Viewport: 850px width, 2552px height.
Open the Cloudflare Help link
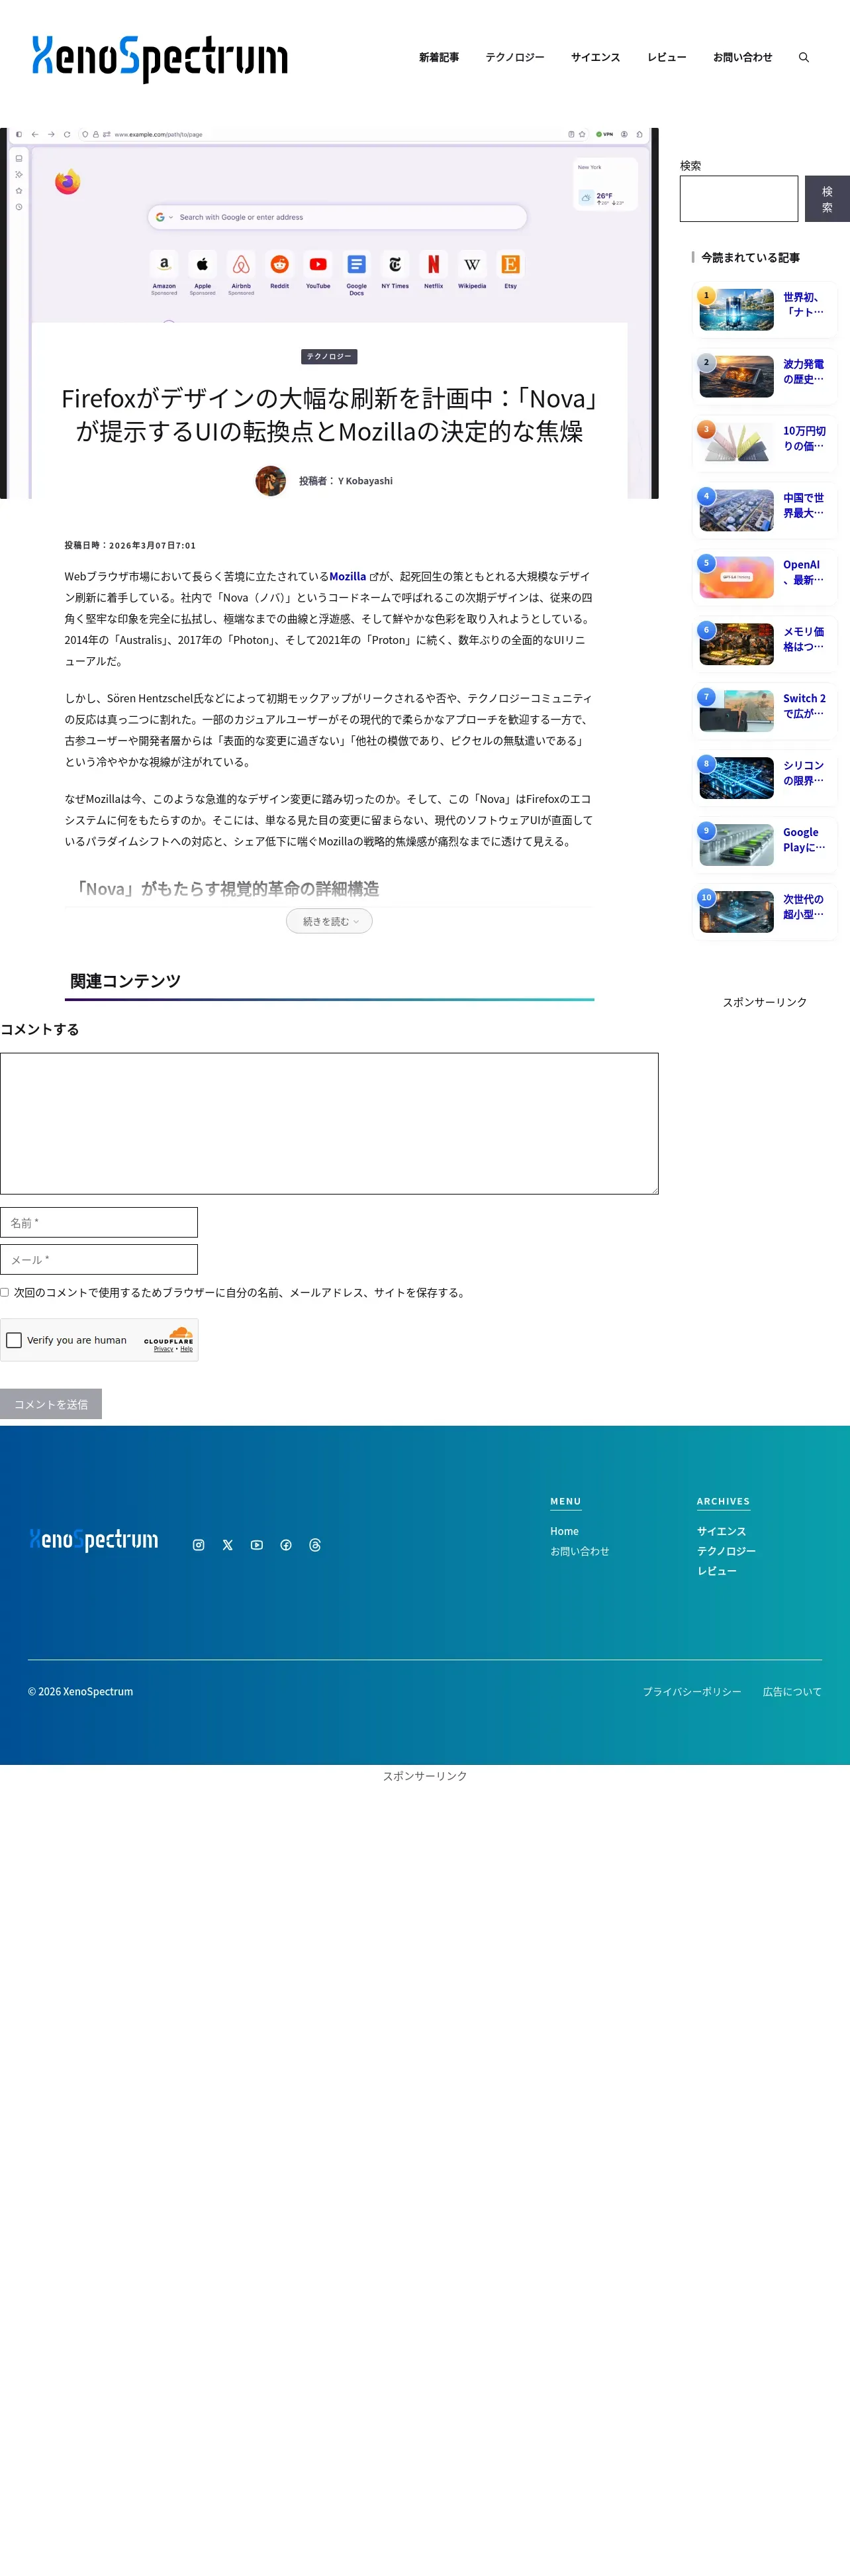tap(186, 1350)
